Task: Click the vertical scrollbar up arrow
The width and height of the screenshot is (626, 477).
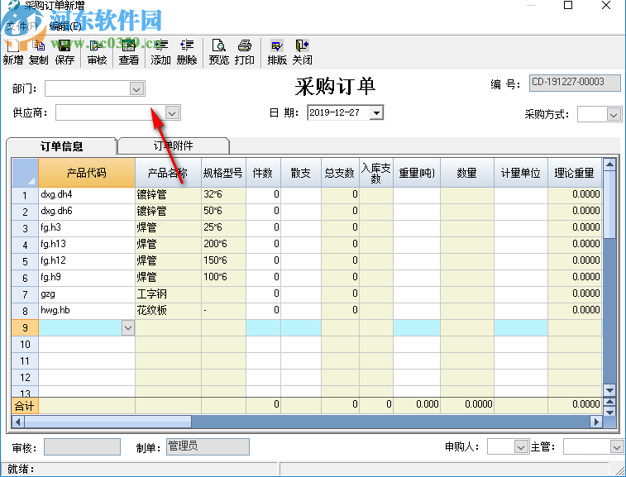Action: pos(609,164)
